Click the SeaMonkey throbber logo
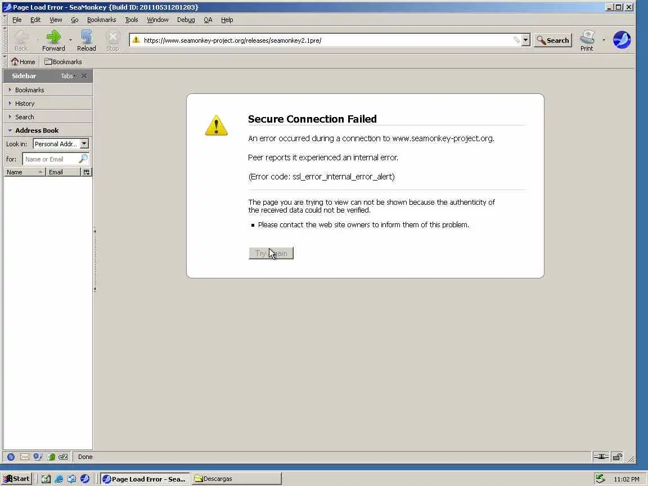The image size is (648, 486). [622, 40]
